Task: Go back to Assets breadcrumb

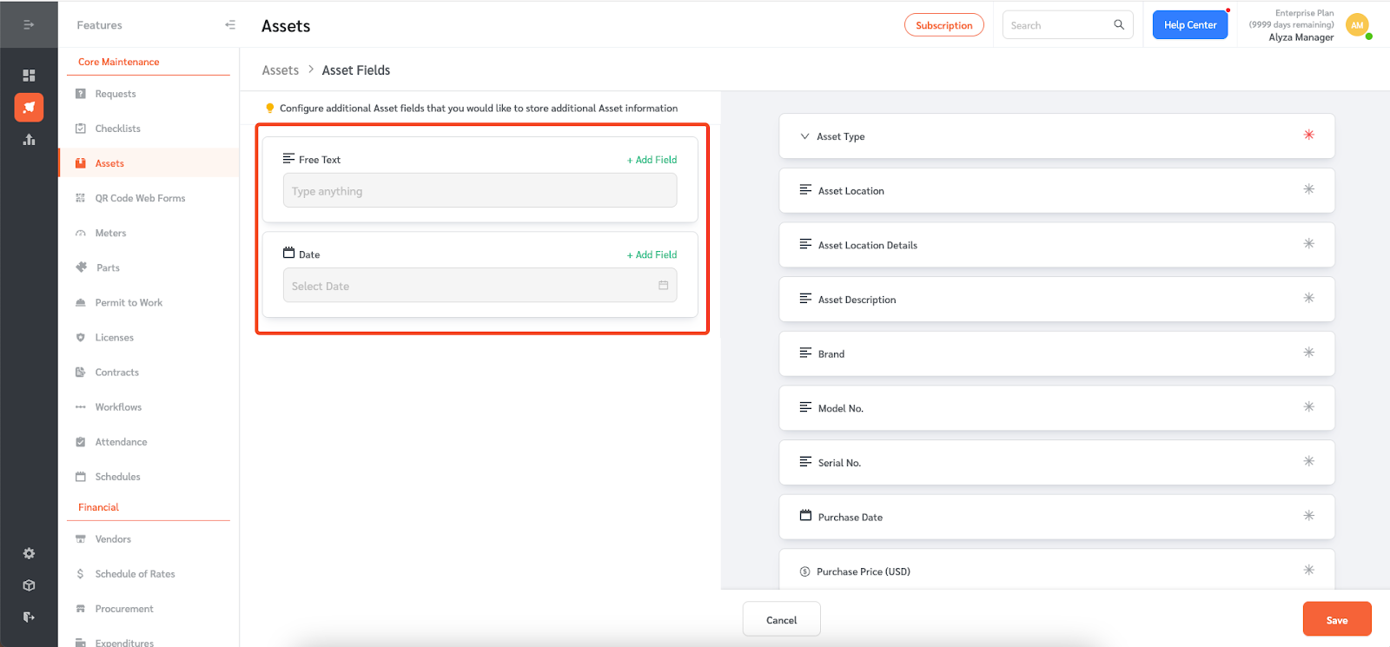Action: click(x=281, y=70)
